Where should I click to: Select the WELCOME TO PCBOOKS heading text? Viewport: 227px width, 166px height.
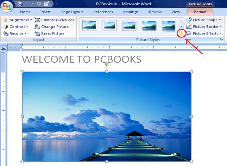pyautogui.click(x=81, y=59)
